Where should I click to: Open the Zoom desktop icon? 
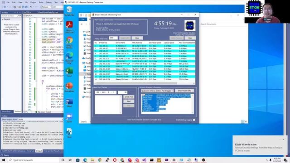click(x=69, y=118)
